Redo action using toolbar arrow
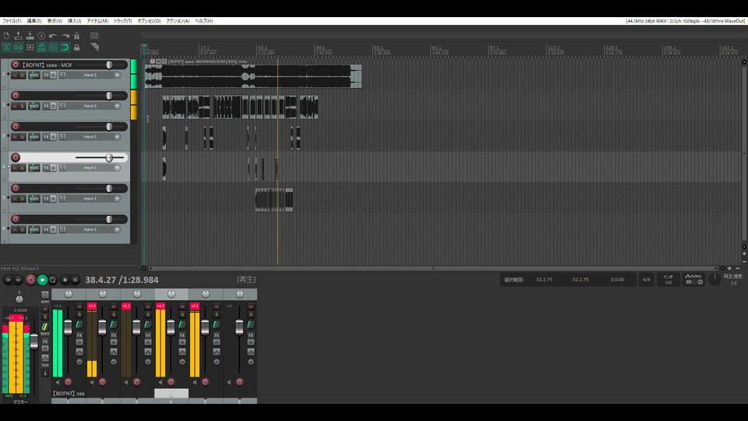 coord(65,36)
